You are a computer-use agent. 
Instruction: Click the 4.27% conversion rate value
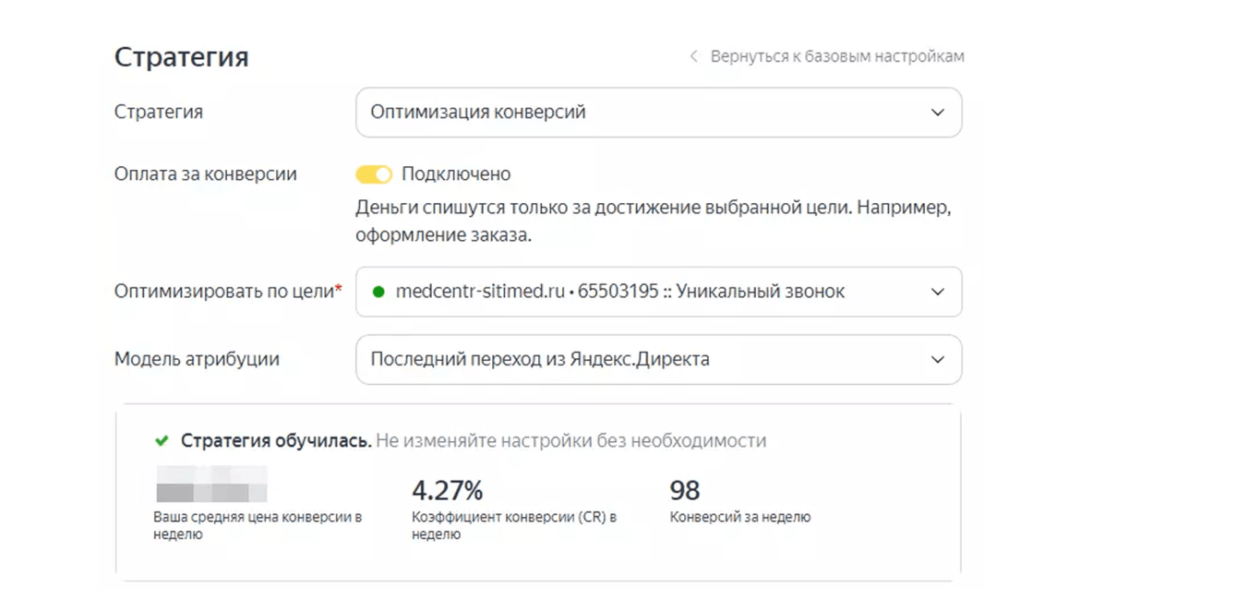(x=447, y=490)
